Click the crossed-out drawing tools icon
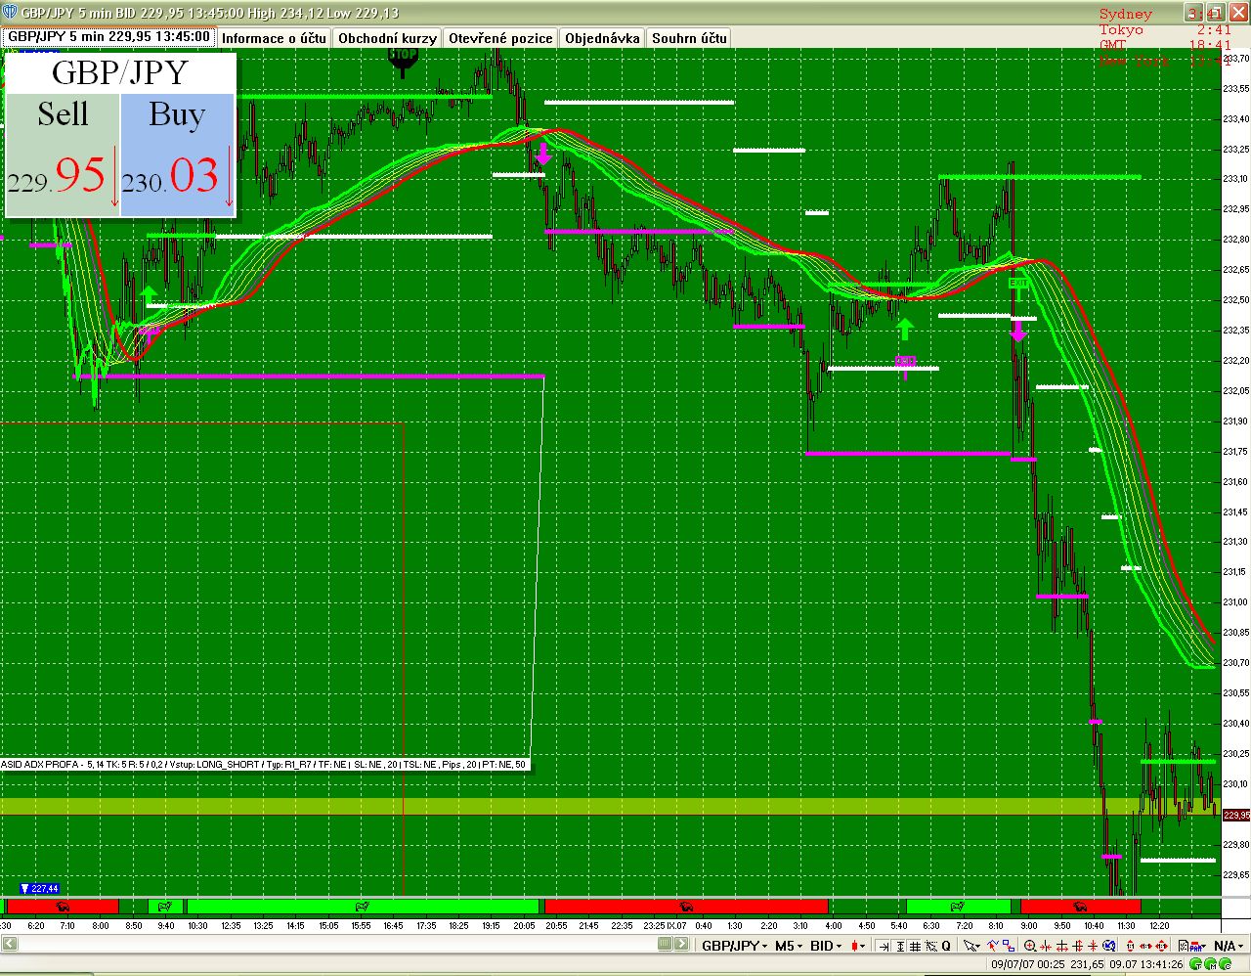This screenshot has height=976, width=1251. pos(930,946)
